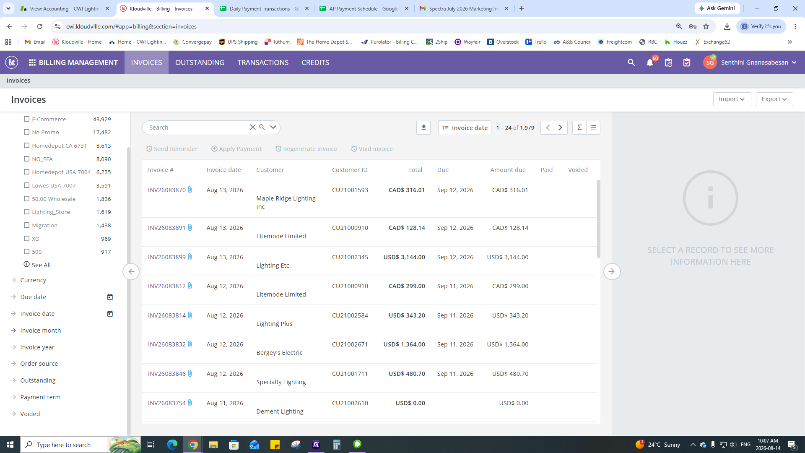Open the clipboard tasks icon in header

pyautogui.click(x=687, y=62)
